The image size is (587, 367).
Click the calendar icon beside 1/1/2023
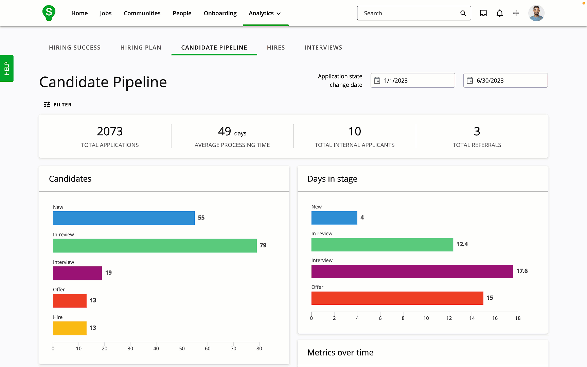tap(377, 80)
